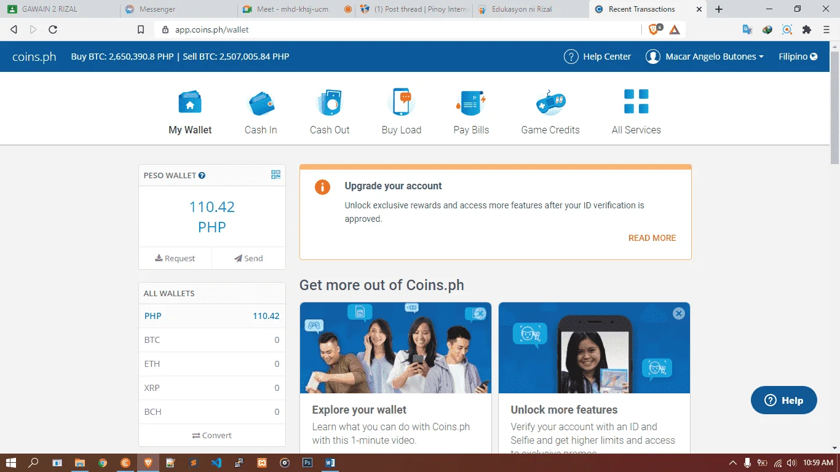Screen dimensions: 840x472
Task: Open the All Services grid icon
Action: [x=636, y=102]
